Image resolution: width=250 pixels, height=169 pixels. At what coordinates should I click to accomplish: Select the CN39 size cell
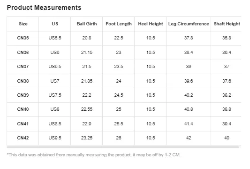[x=23, y=95]
